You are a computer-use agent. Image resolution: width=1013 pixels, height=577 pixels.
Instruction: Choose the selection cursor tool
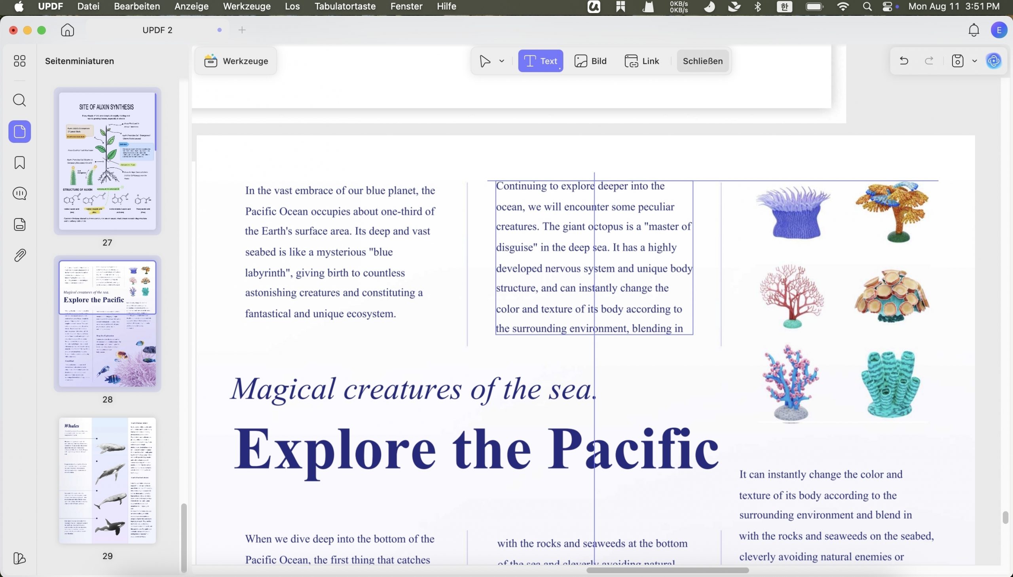pos(485,61)
